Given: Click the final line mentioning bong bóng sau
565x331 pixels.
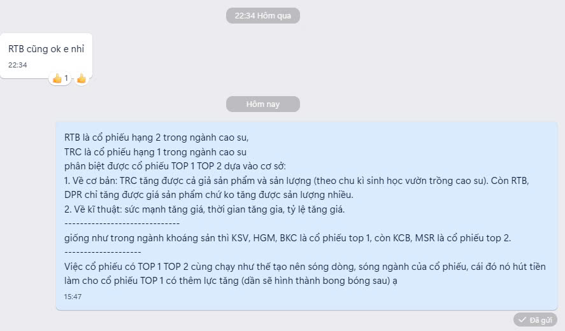Looking at the screenshot, I should click(231, 281).
